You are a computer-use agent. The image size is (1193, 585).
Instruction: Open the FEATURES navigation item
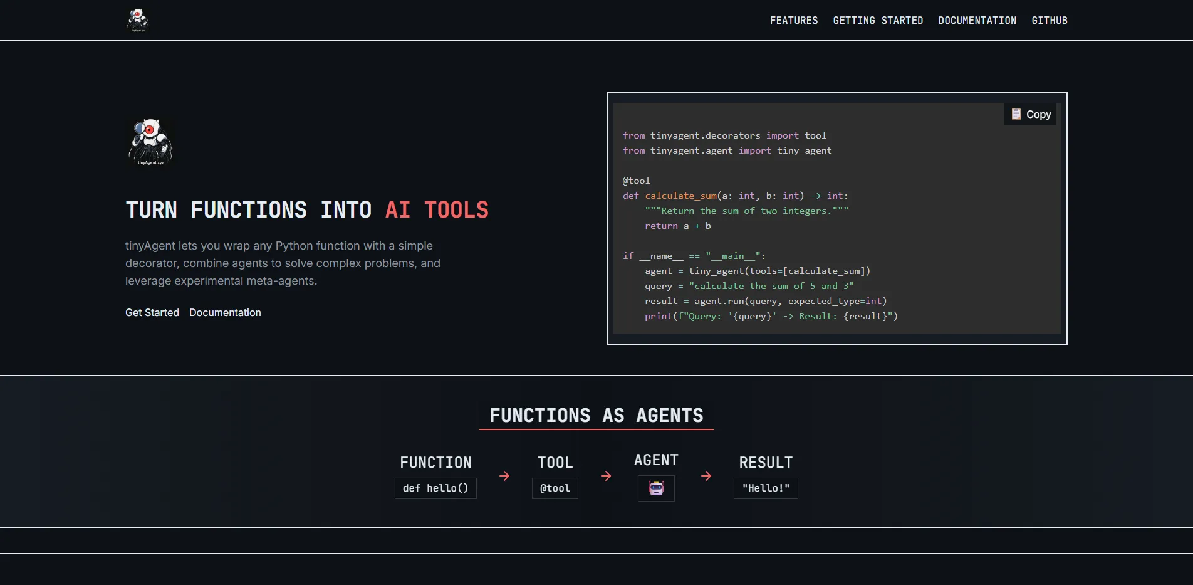tap(793, 20)
